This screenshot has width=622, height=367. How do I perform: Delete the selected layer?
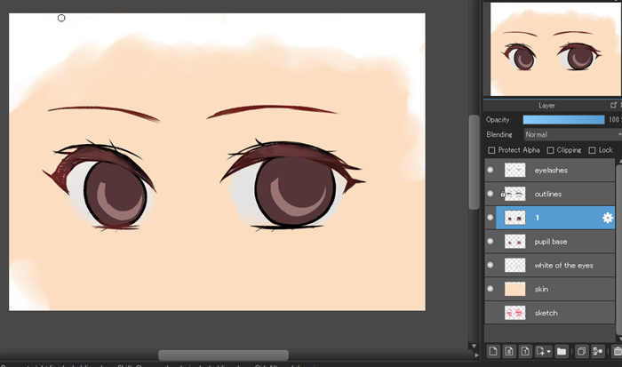617,351
